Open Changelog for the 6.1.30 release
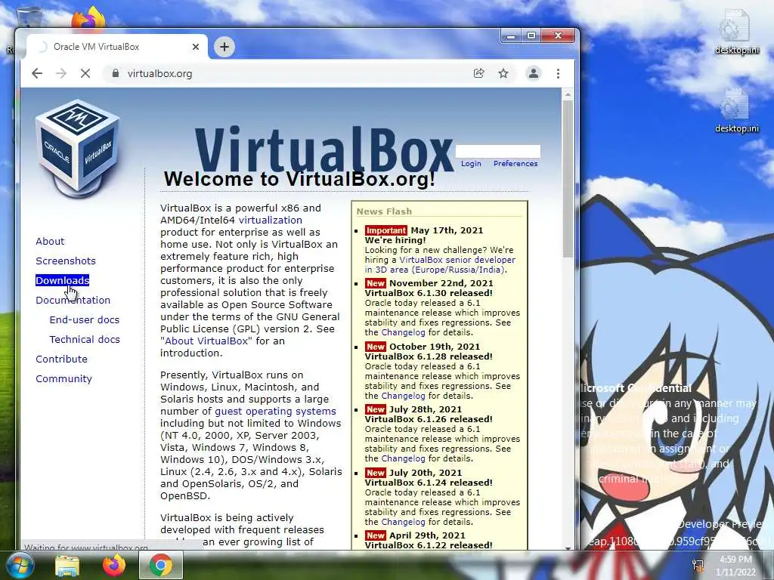This screenshot has width=774, height=580. (403, 332)
